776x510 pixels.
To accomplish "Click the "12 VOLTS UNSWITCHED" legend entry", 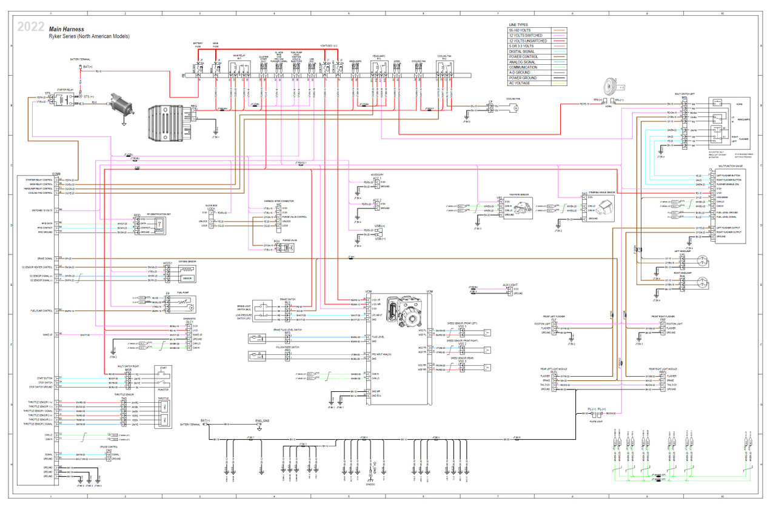I will (x=528, y=41).
